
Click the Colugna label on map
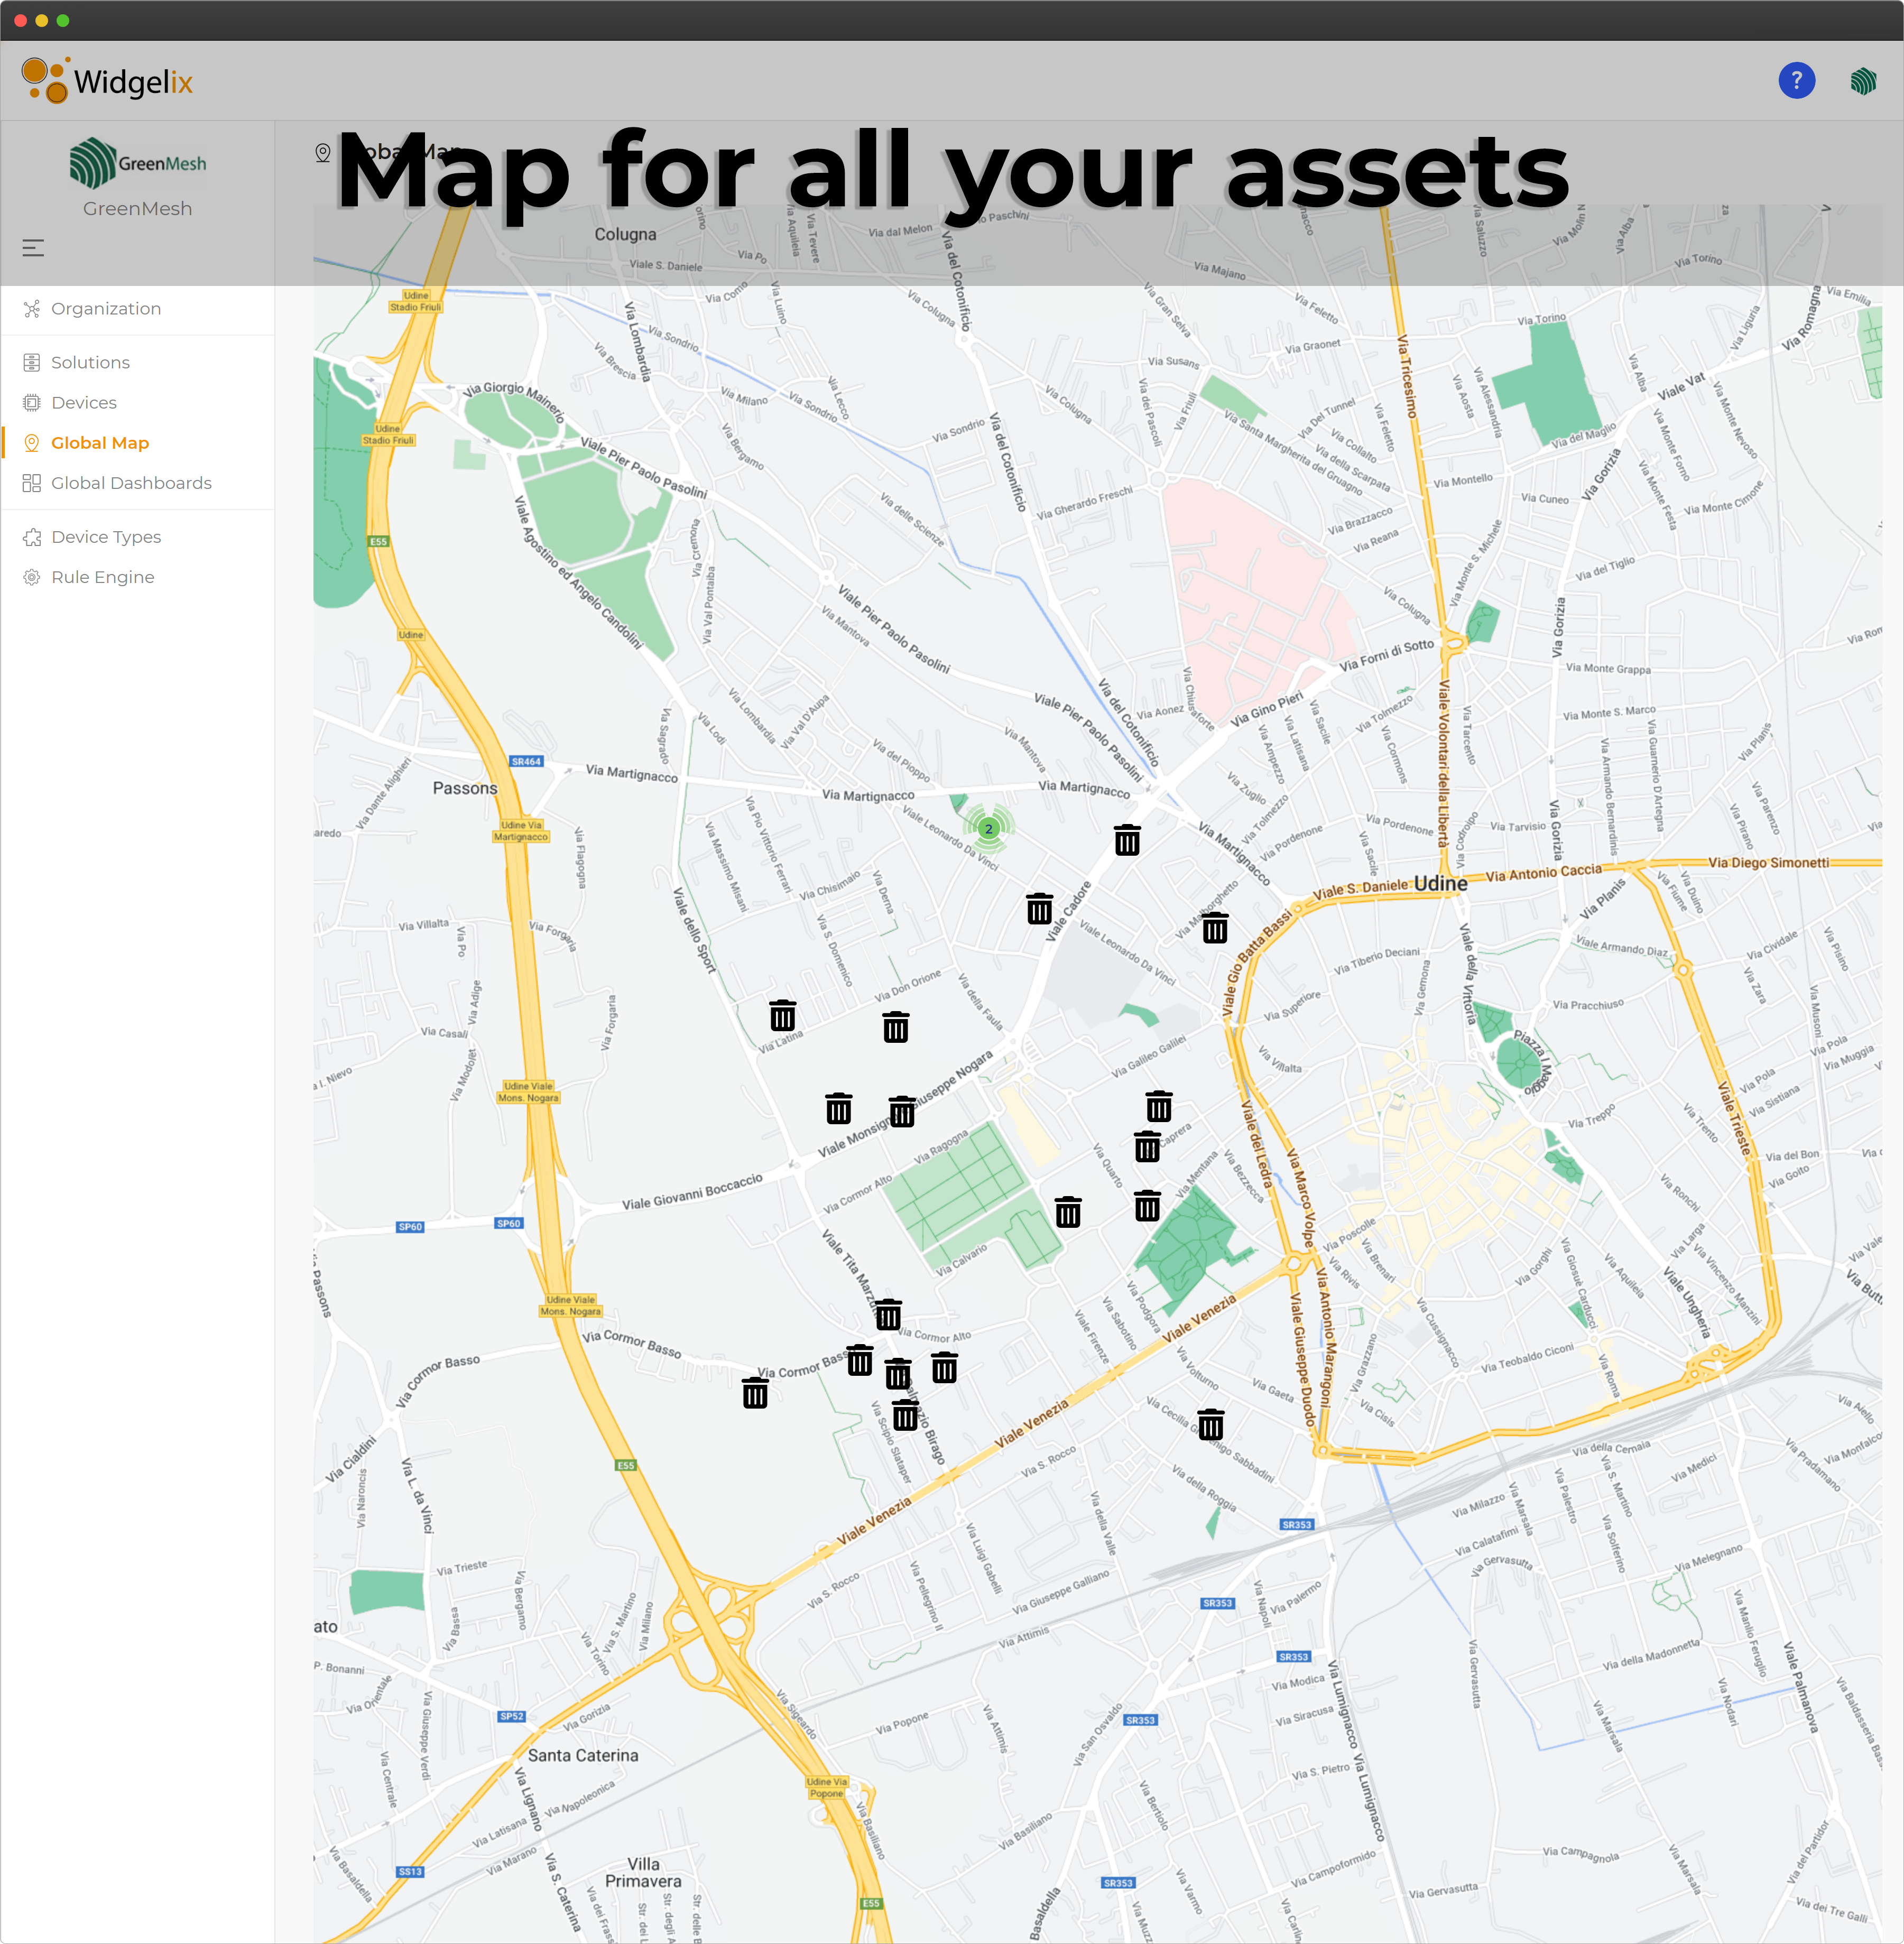(625, 234)
